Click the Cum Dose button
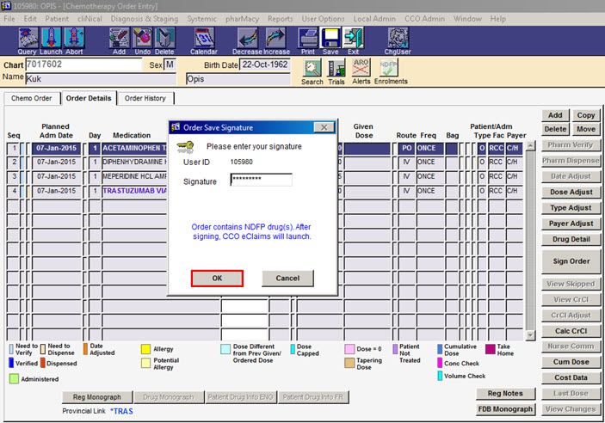Image resolution: width=605 pixels, height=423 pixels. [x=571, y=362]
